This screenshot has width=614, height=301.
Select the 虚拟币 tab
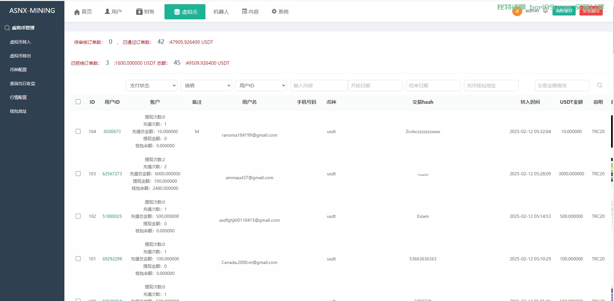click(x=185, y=12)
